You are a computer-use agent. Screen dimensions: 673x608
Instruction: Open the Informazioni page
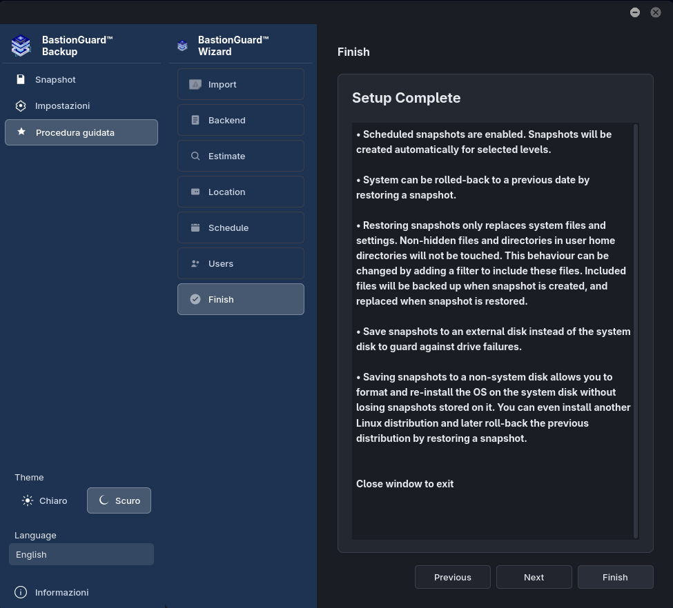click(x=81, y=592)
